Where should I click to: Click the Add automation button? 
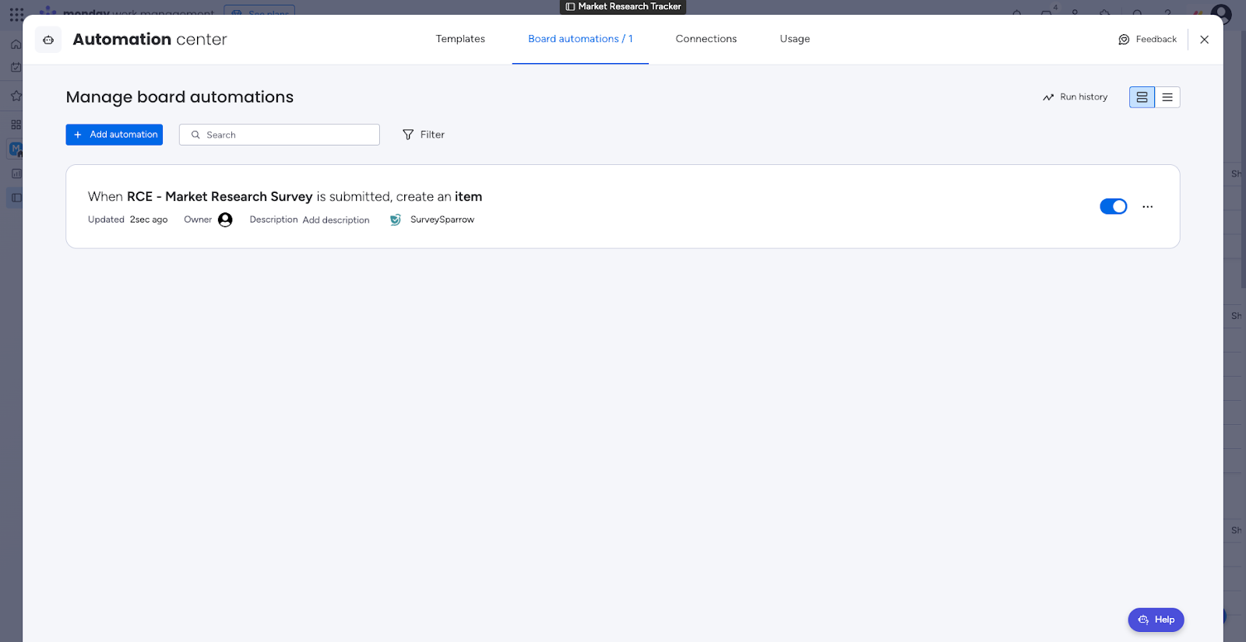point(114,135)
